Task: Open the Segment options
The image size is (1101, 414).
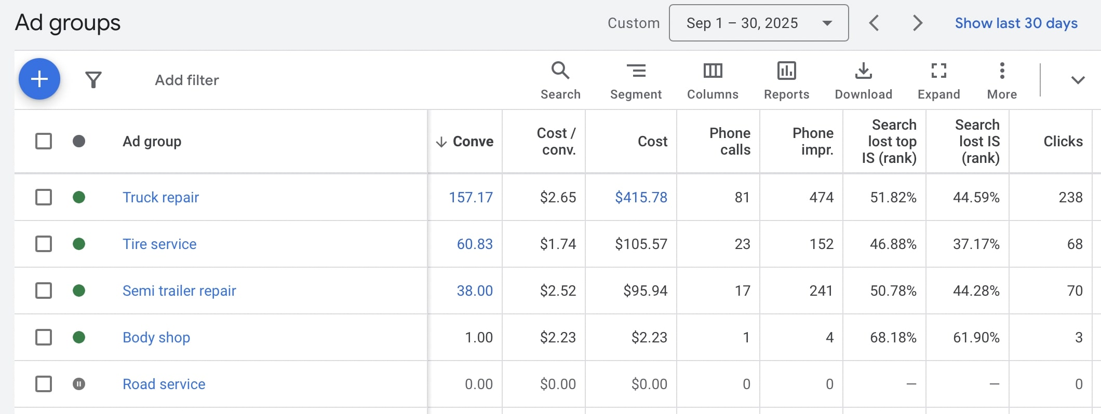Action: (636, 80)
